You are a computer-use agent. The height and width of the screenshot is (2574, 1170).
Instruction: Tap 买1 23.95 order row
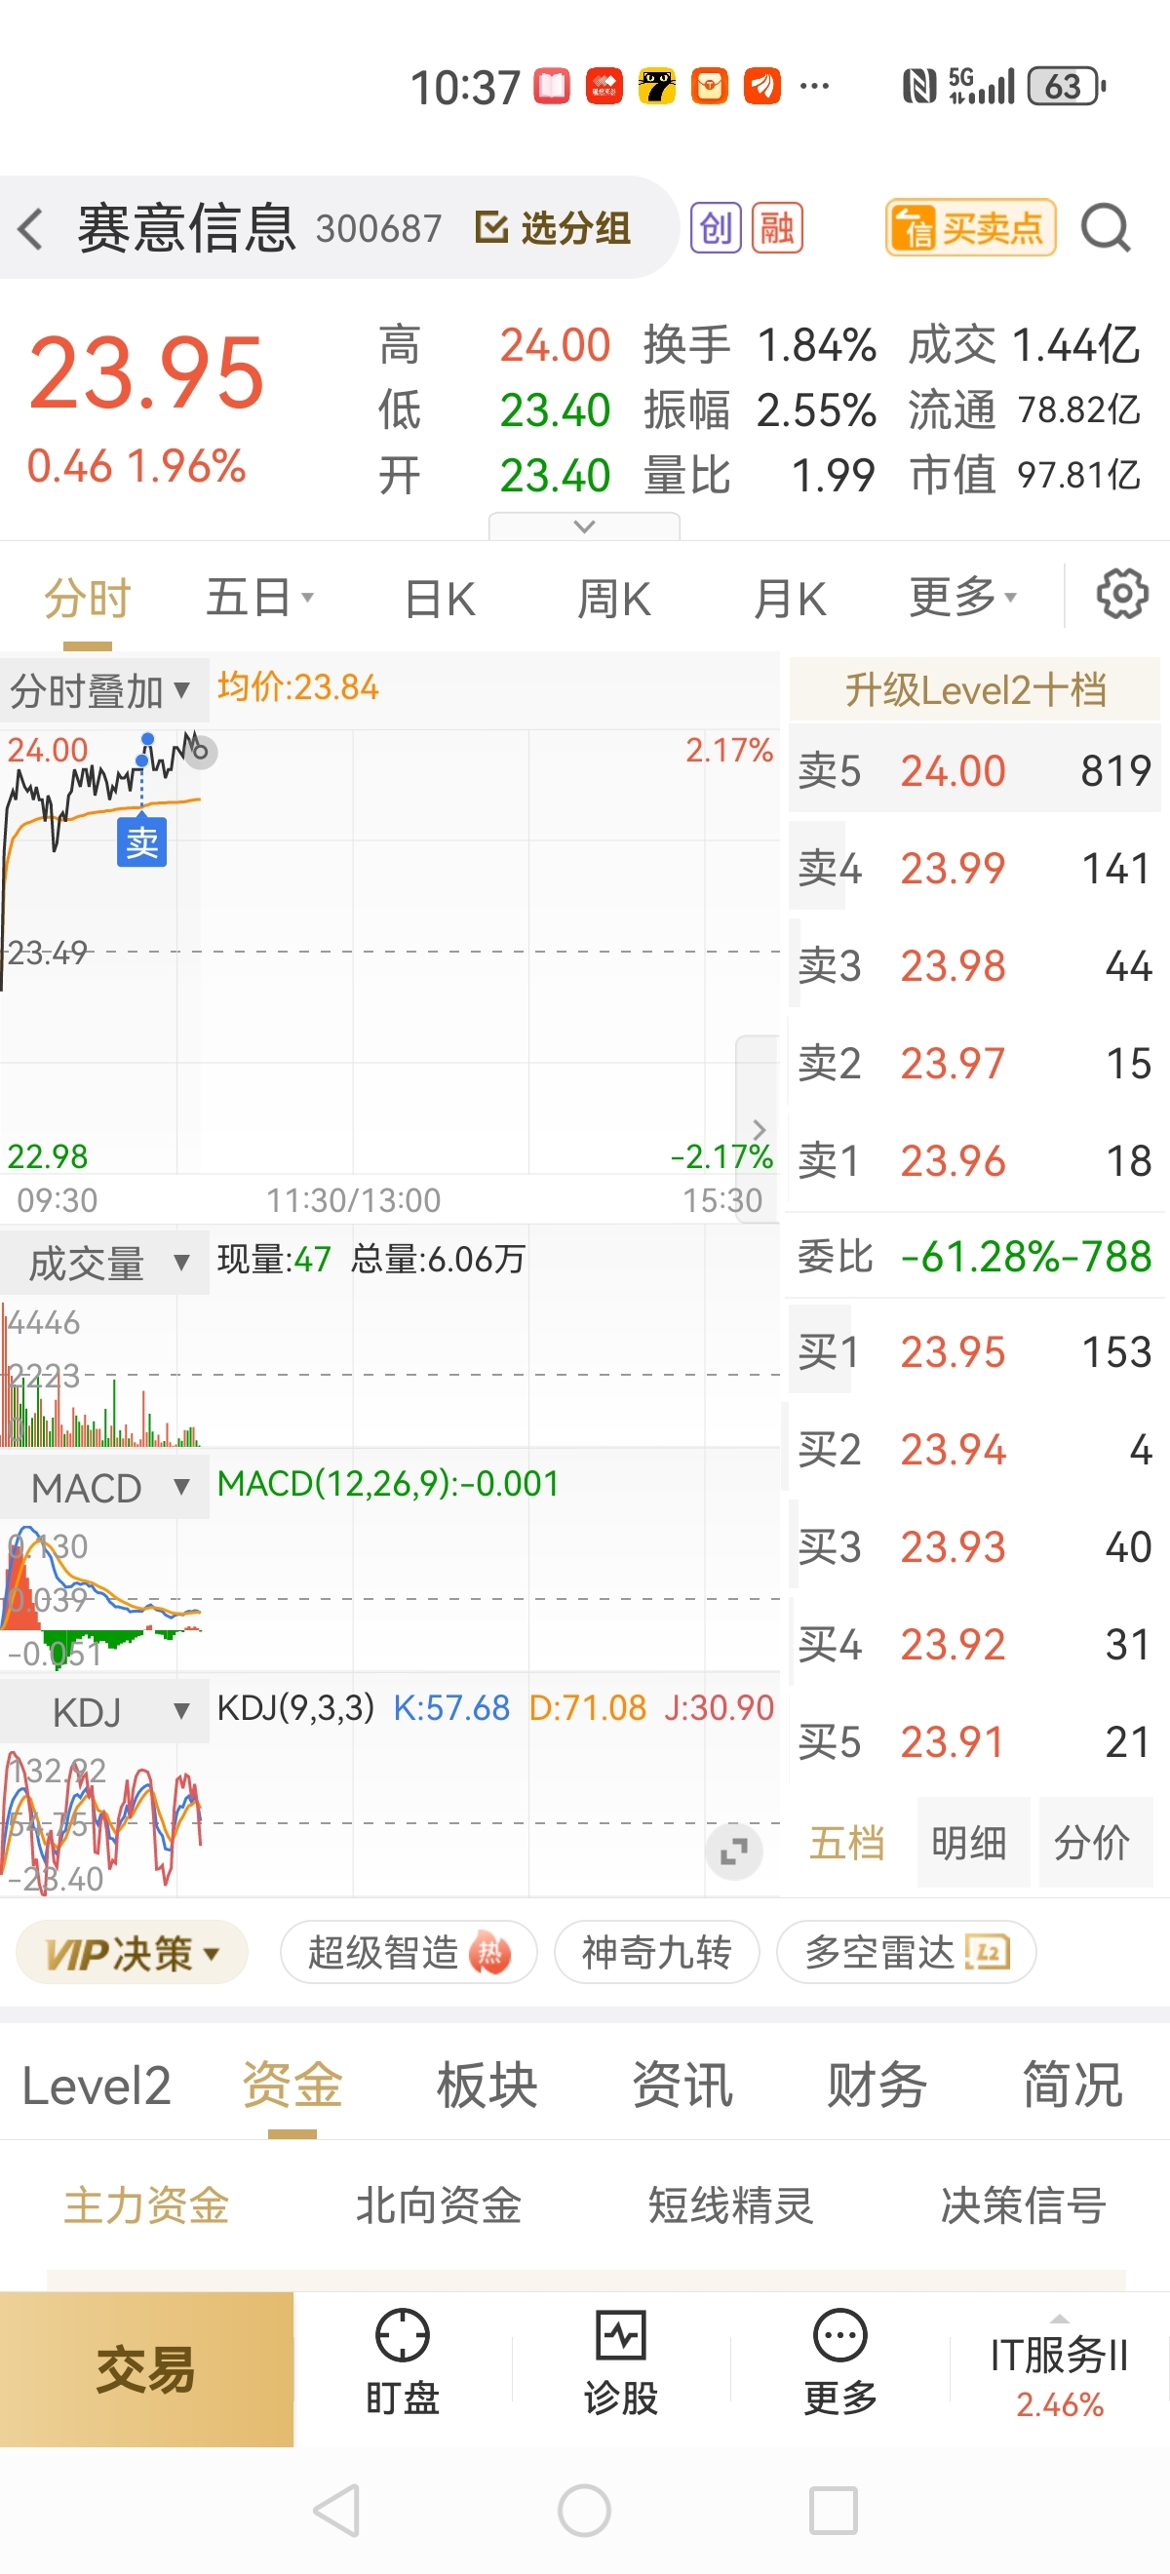pos(975,1352)
